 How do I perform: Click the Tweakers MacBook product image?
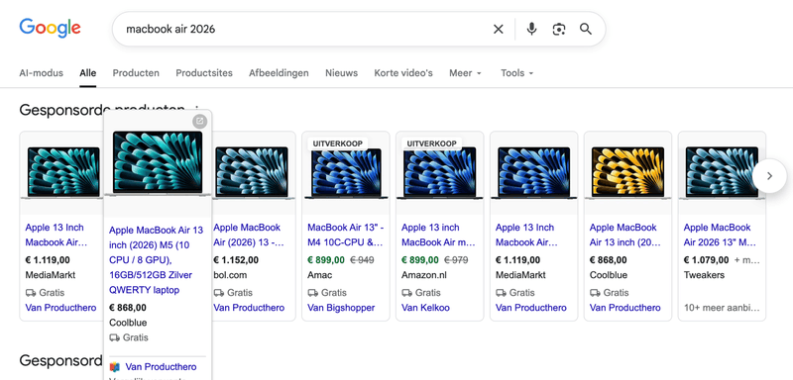[x=723, y=174]
